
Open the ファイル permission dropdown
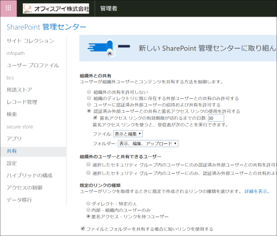[128, 134]
